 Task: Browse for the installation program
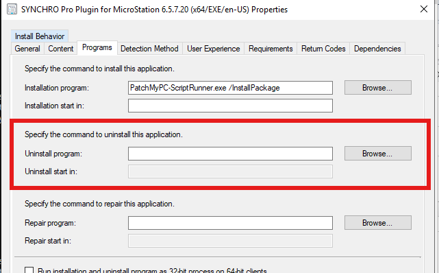378,87
